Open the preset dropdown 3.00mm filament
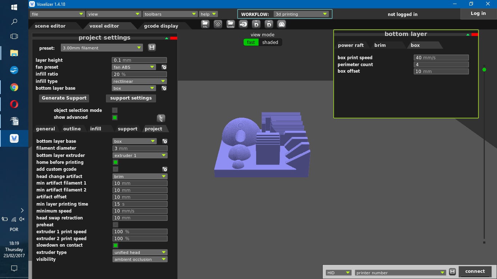 [102, 48]
